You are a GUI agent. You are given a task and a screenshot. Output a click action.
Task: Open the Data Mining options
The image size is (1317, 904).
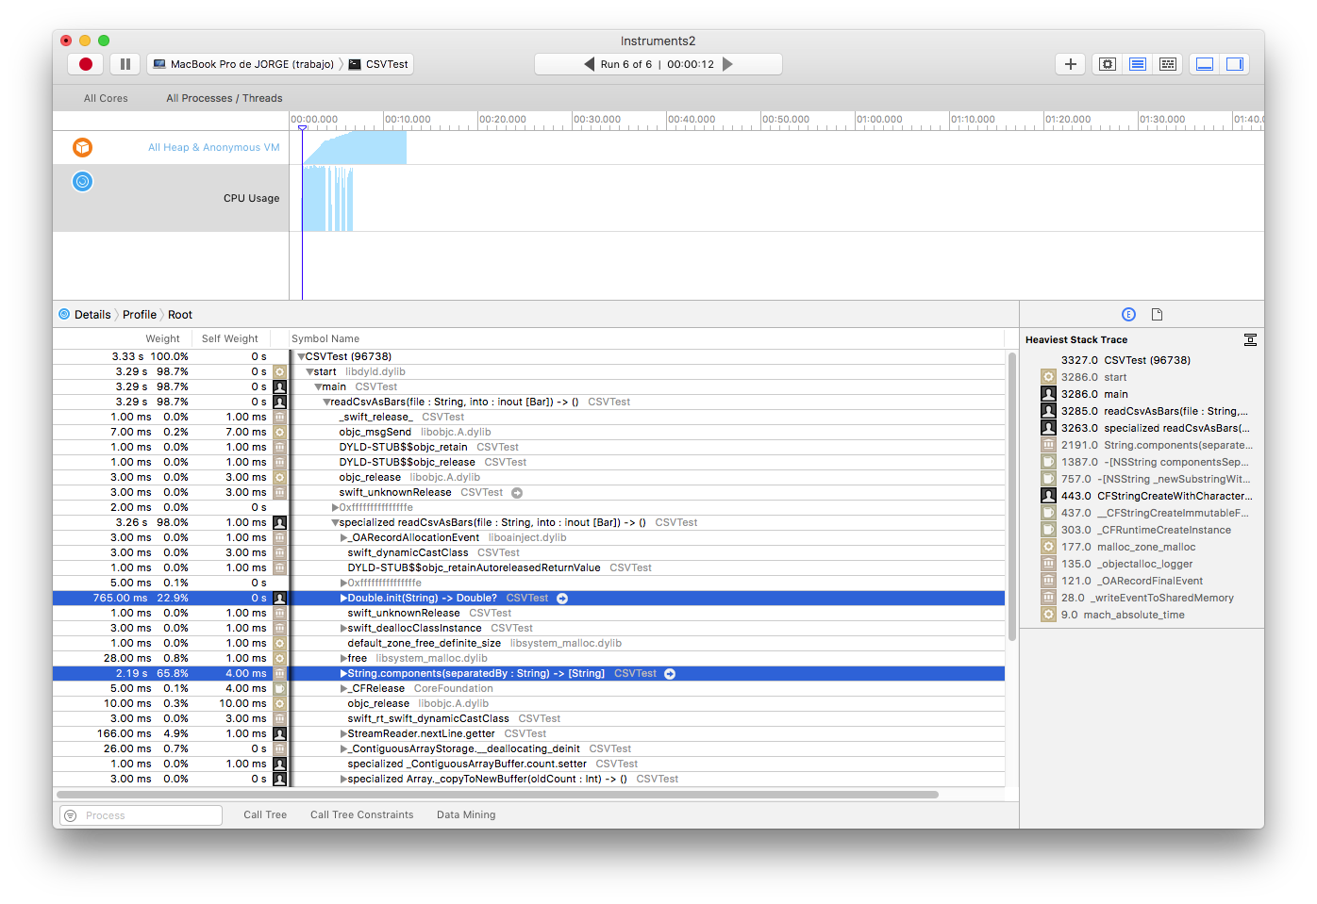pos(466,814)
